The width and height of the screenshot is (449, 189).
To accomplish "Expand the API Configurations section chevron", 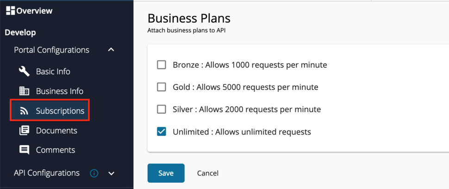I will tap(111, 173).
